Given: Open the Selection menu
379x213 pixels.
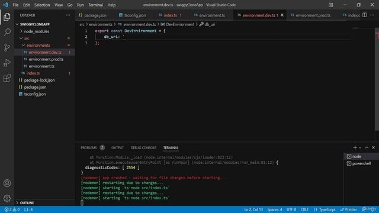Looking at the screenshot, I should coord(42,5).
